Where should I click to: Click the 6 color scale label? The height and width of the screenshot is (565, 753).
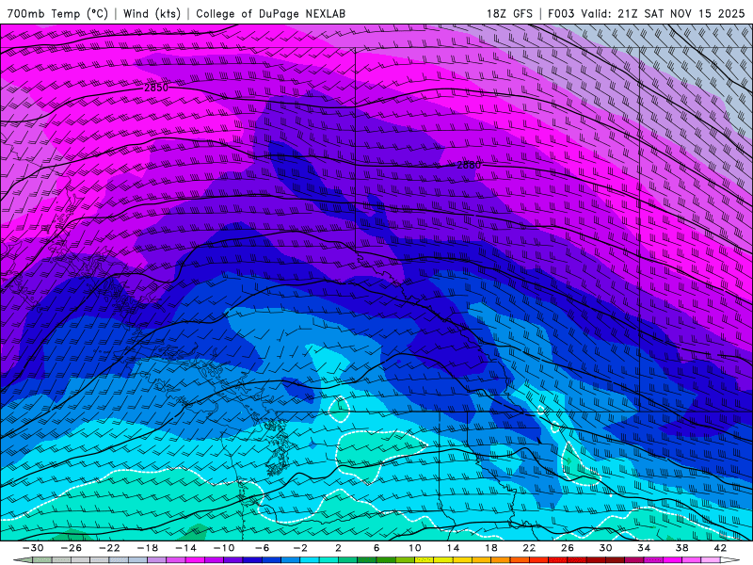376,548
